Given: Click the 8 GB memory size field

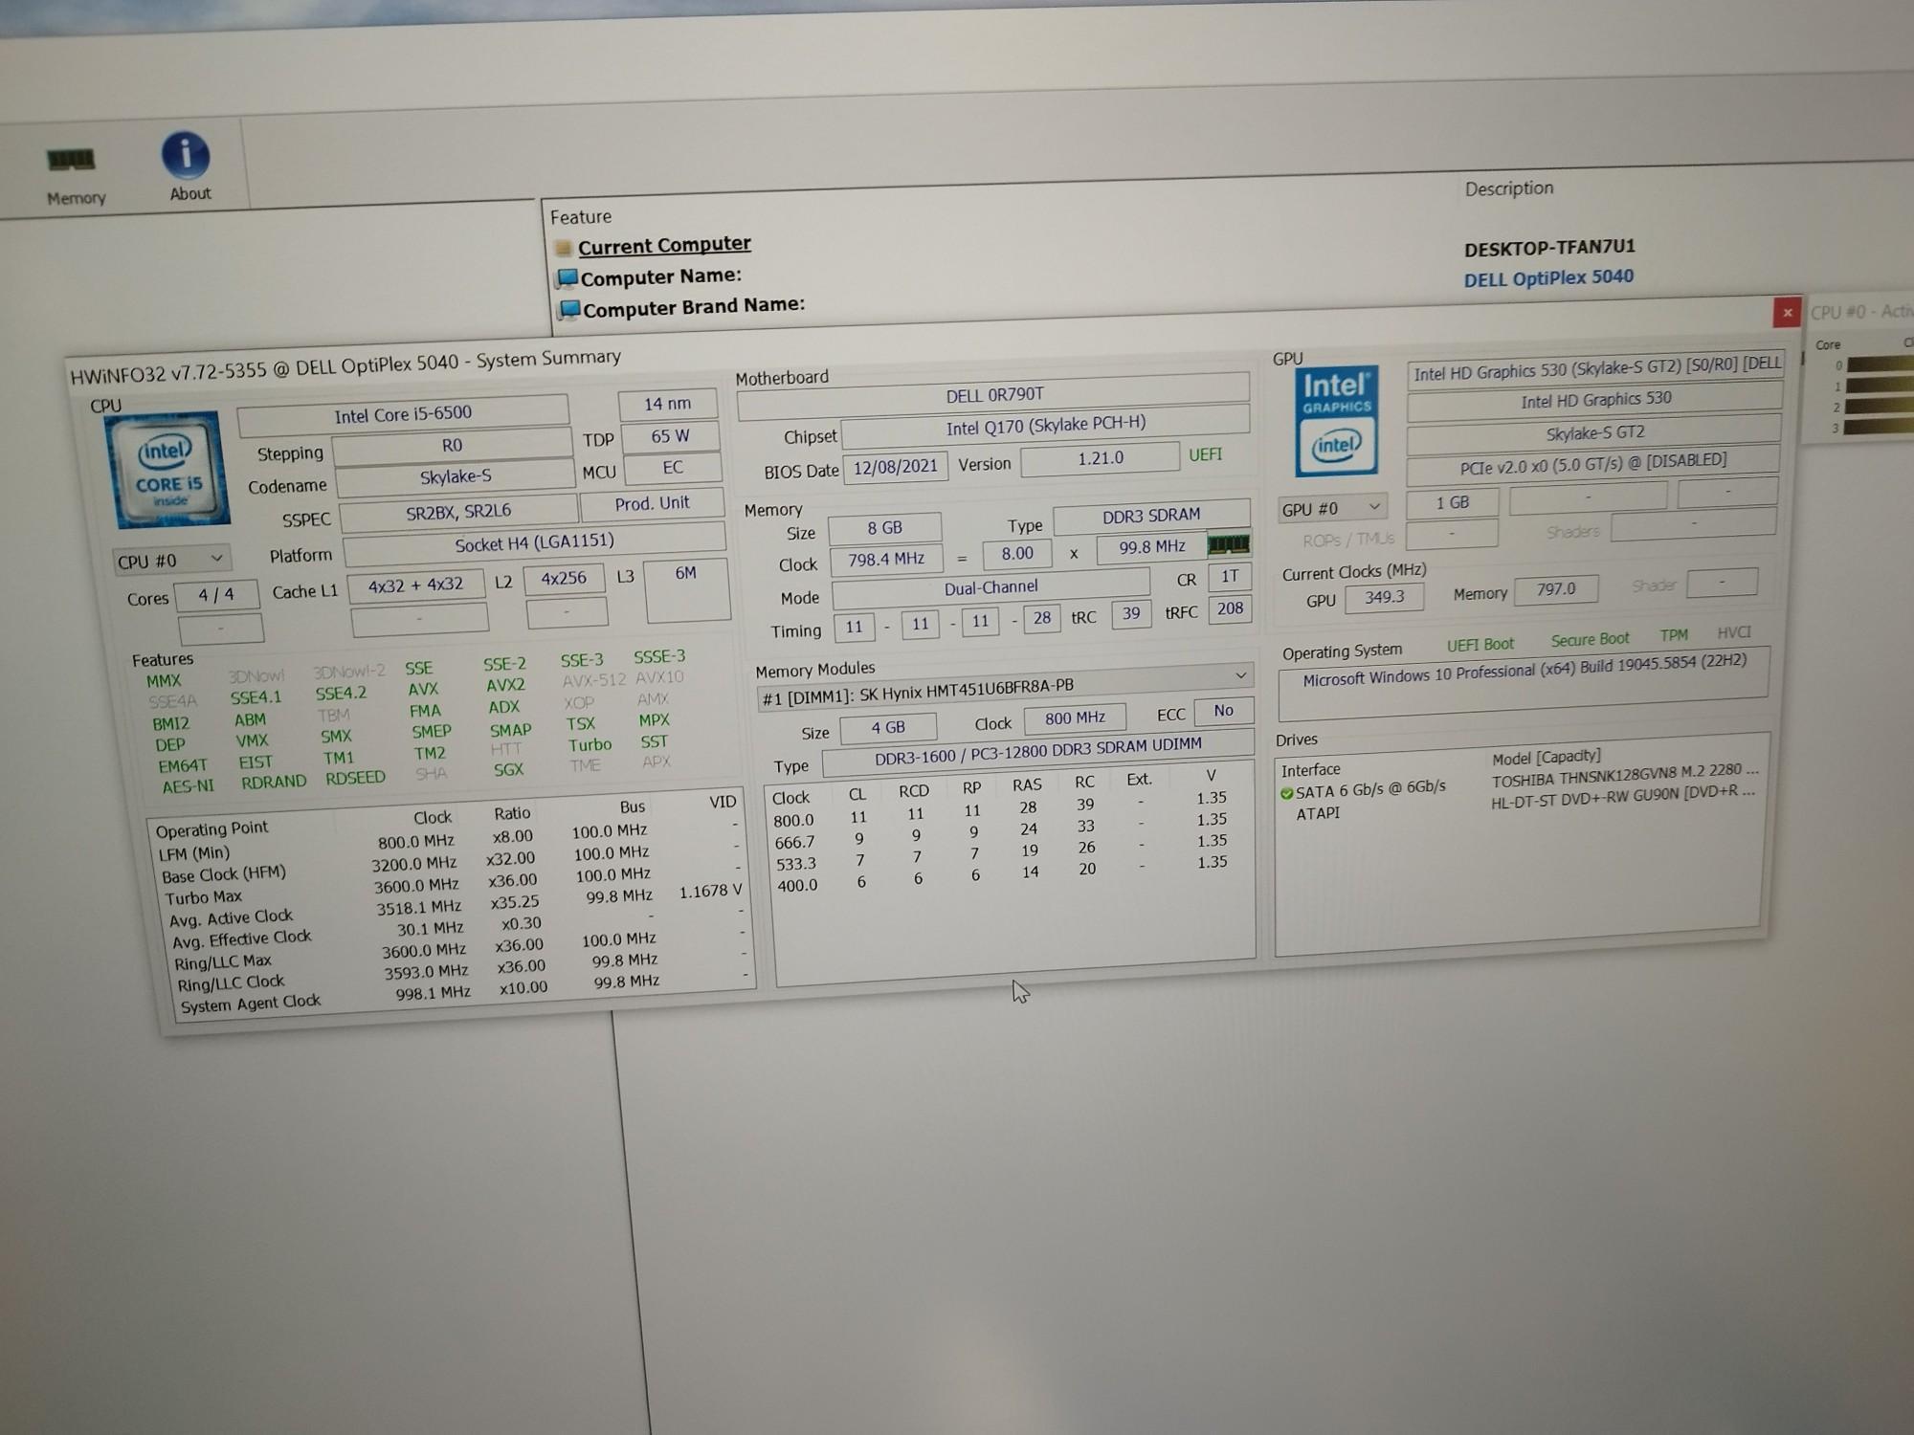Looking at the screenshot, I should click(x=884, y=528).
